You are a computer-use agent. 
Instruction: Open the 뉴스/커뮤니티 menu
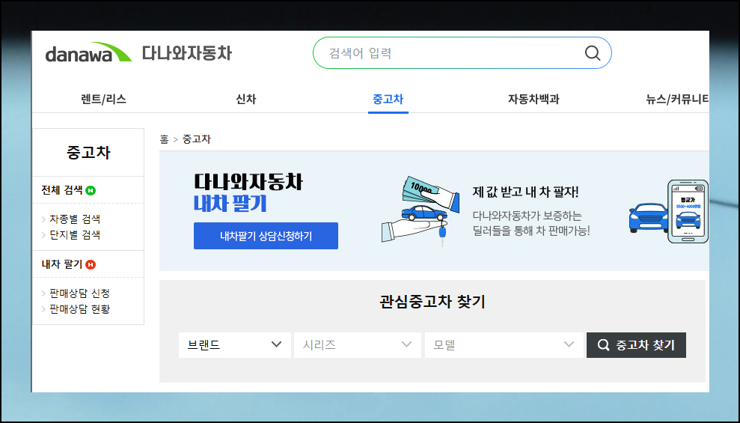point(677,99)
